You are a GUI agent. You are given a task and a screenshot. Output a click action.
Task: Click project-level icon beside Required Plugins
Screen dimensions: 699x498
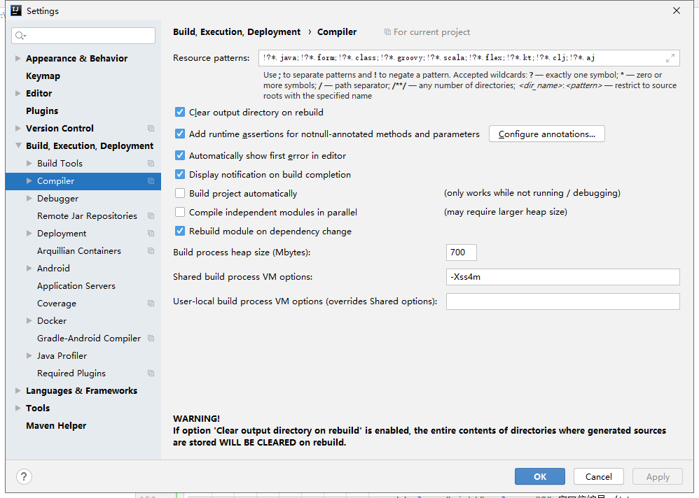(151, 373)
